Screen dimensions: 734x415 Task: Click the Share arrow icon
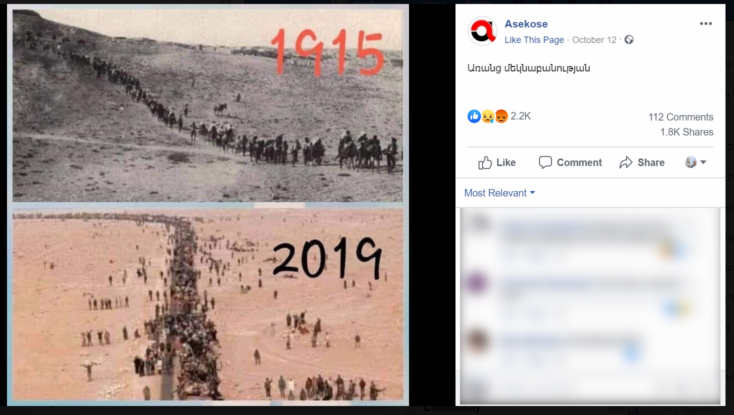(626, 162)
